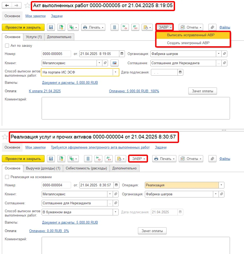Toggle the Реализация на основании checkbox
The width and height of the screenshot is (244, 254).
[7, 177]
